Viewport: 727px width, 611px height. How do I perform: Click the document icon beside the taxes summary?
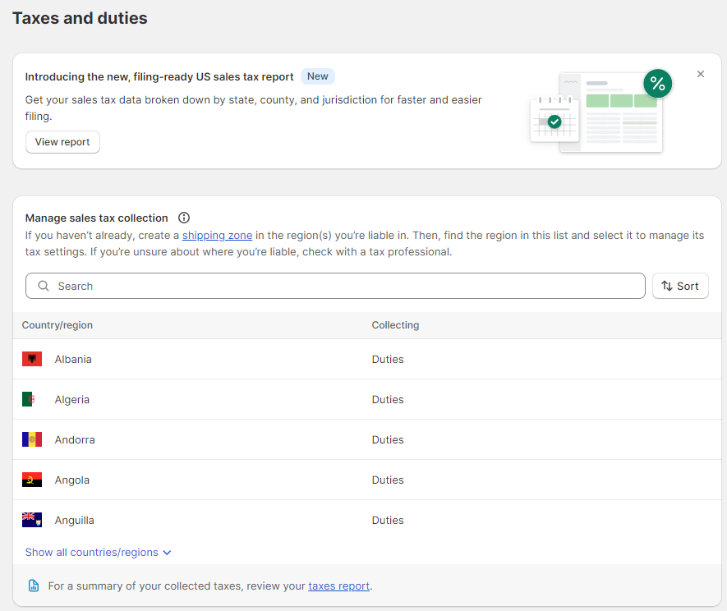click(x=34, y=586)
